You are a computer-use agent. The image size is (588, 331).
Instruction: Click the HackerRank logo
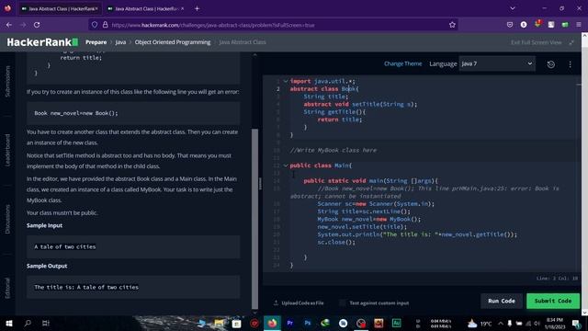click(x=42, y=42)
